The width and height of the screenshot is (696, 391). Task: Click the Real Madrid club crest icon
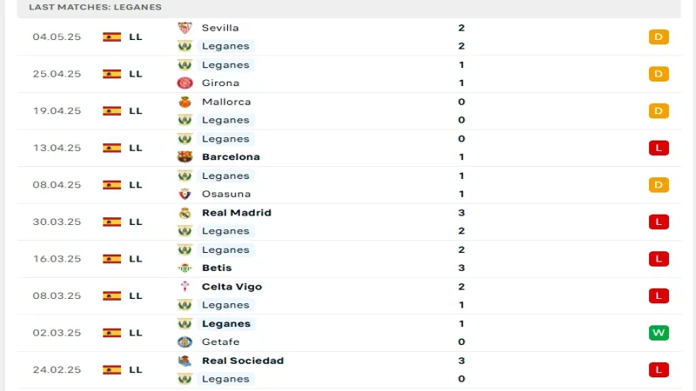click(x=184, y=213)
